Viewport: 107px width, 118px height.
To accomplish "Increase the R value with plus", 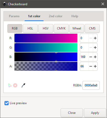I will point(95,38).
